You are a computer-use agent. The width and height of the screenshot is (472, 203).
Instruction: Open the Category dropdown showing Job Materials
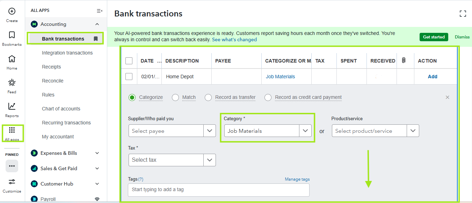tap(305, 131)
